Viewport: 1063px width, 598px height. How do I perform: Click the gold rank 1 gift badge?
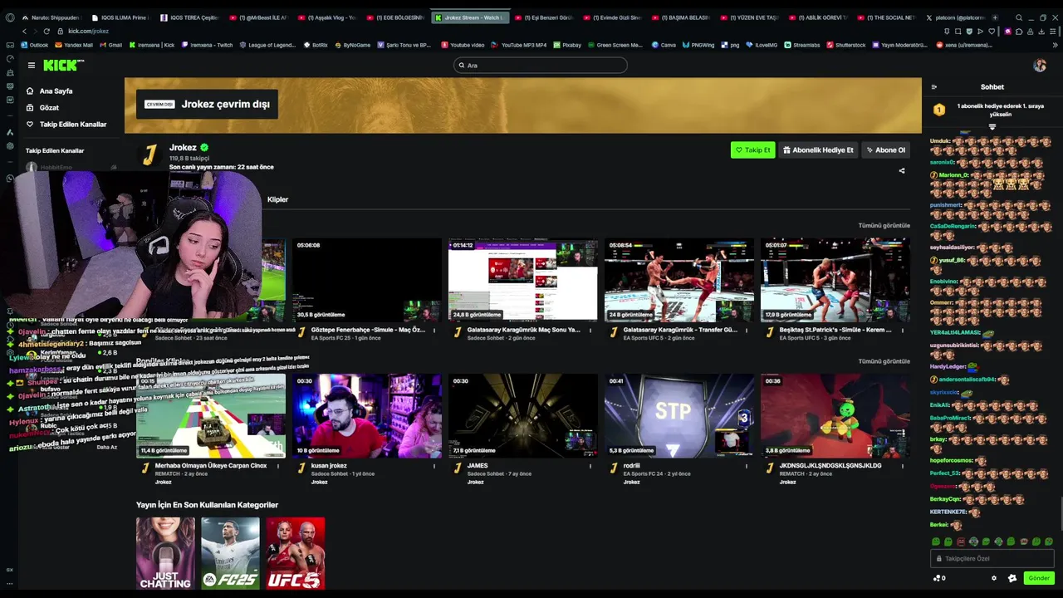939,110
